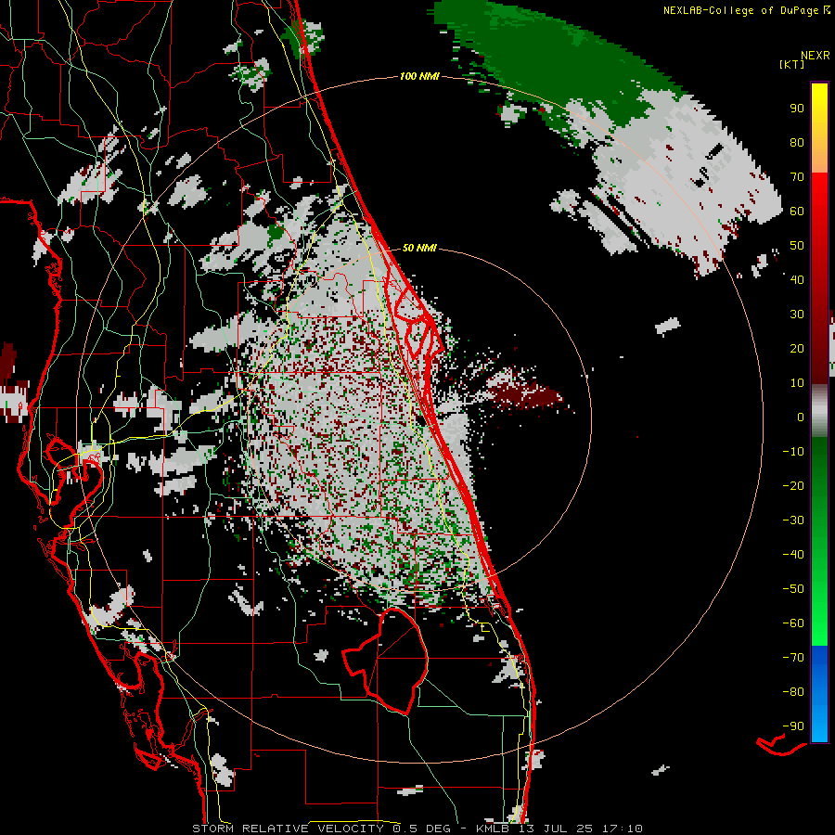This screenshot has height=835, width=835.
Task: Click the -40 value on velocity scale
Action: [793, 555]
